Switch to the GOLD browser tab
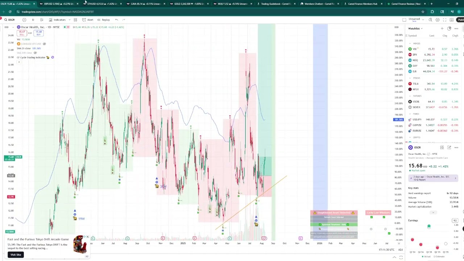 coord(190,4)
